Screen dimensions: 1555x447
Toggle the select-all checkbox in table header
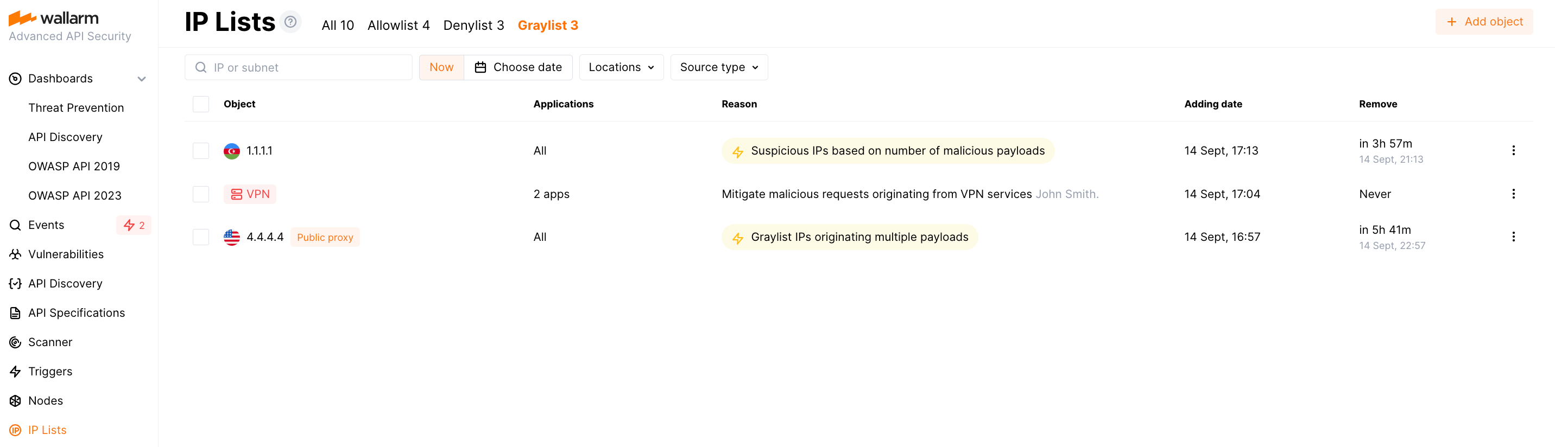[201, 104]
